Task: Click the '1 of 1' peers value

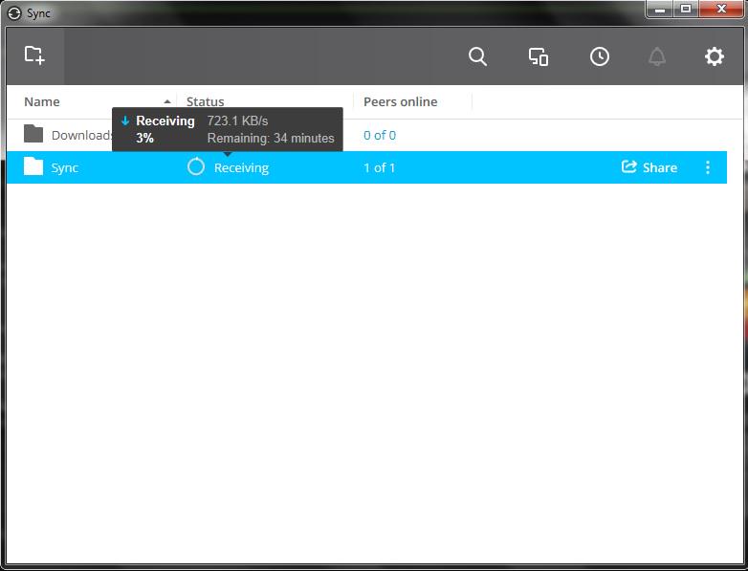Action: (379, 168)
